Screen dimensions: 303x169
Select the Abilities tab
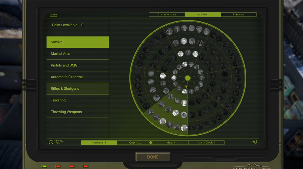(x=203, y=14)
